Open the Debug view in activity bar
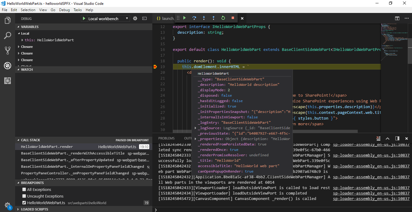 click(x=8, y=66)
